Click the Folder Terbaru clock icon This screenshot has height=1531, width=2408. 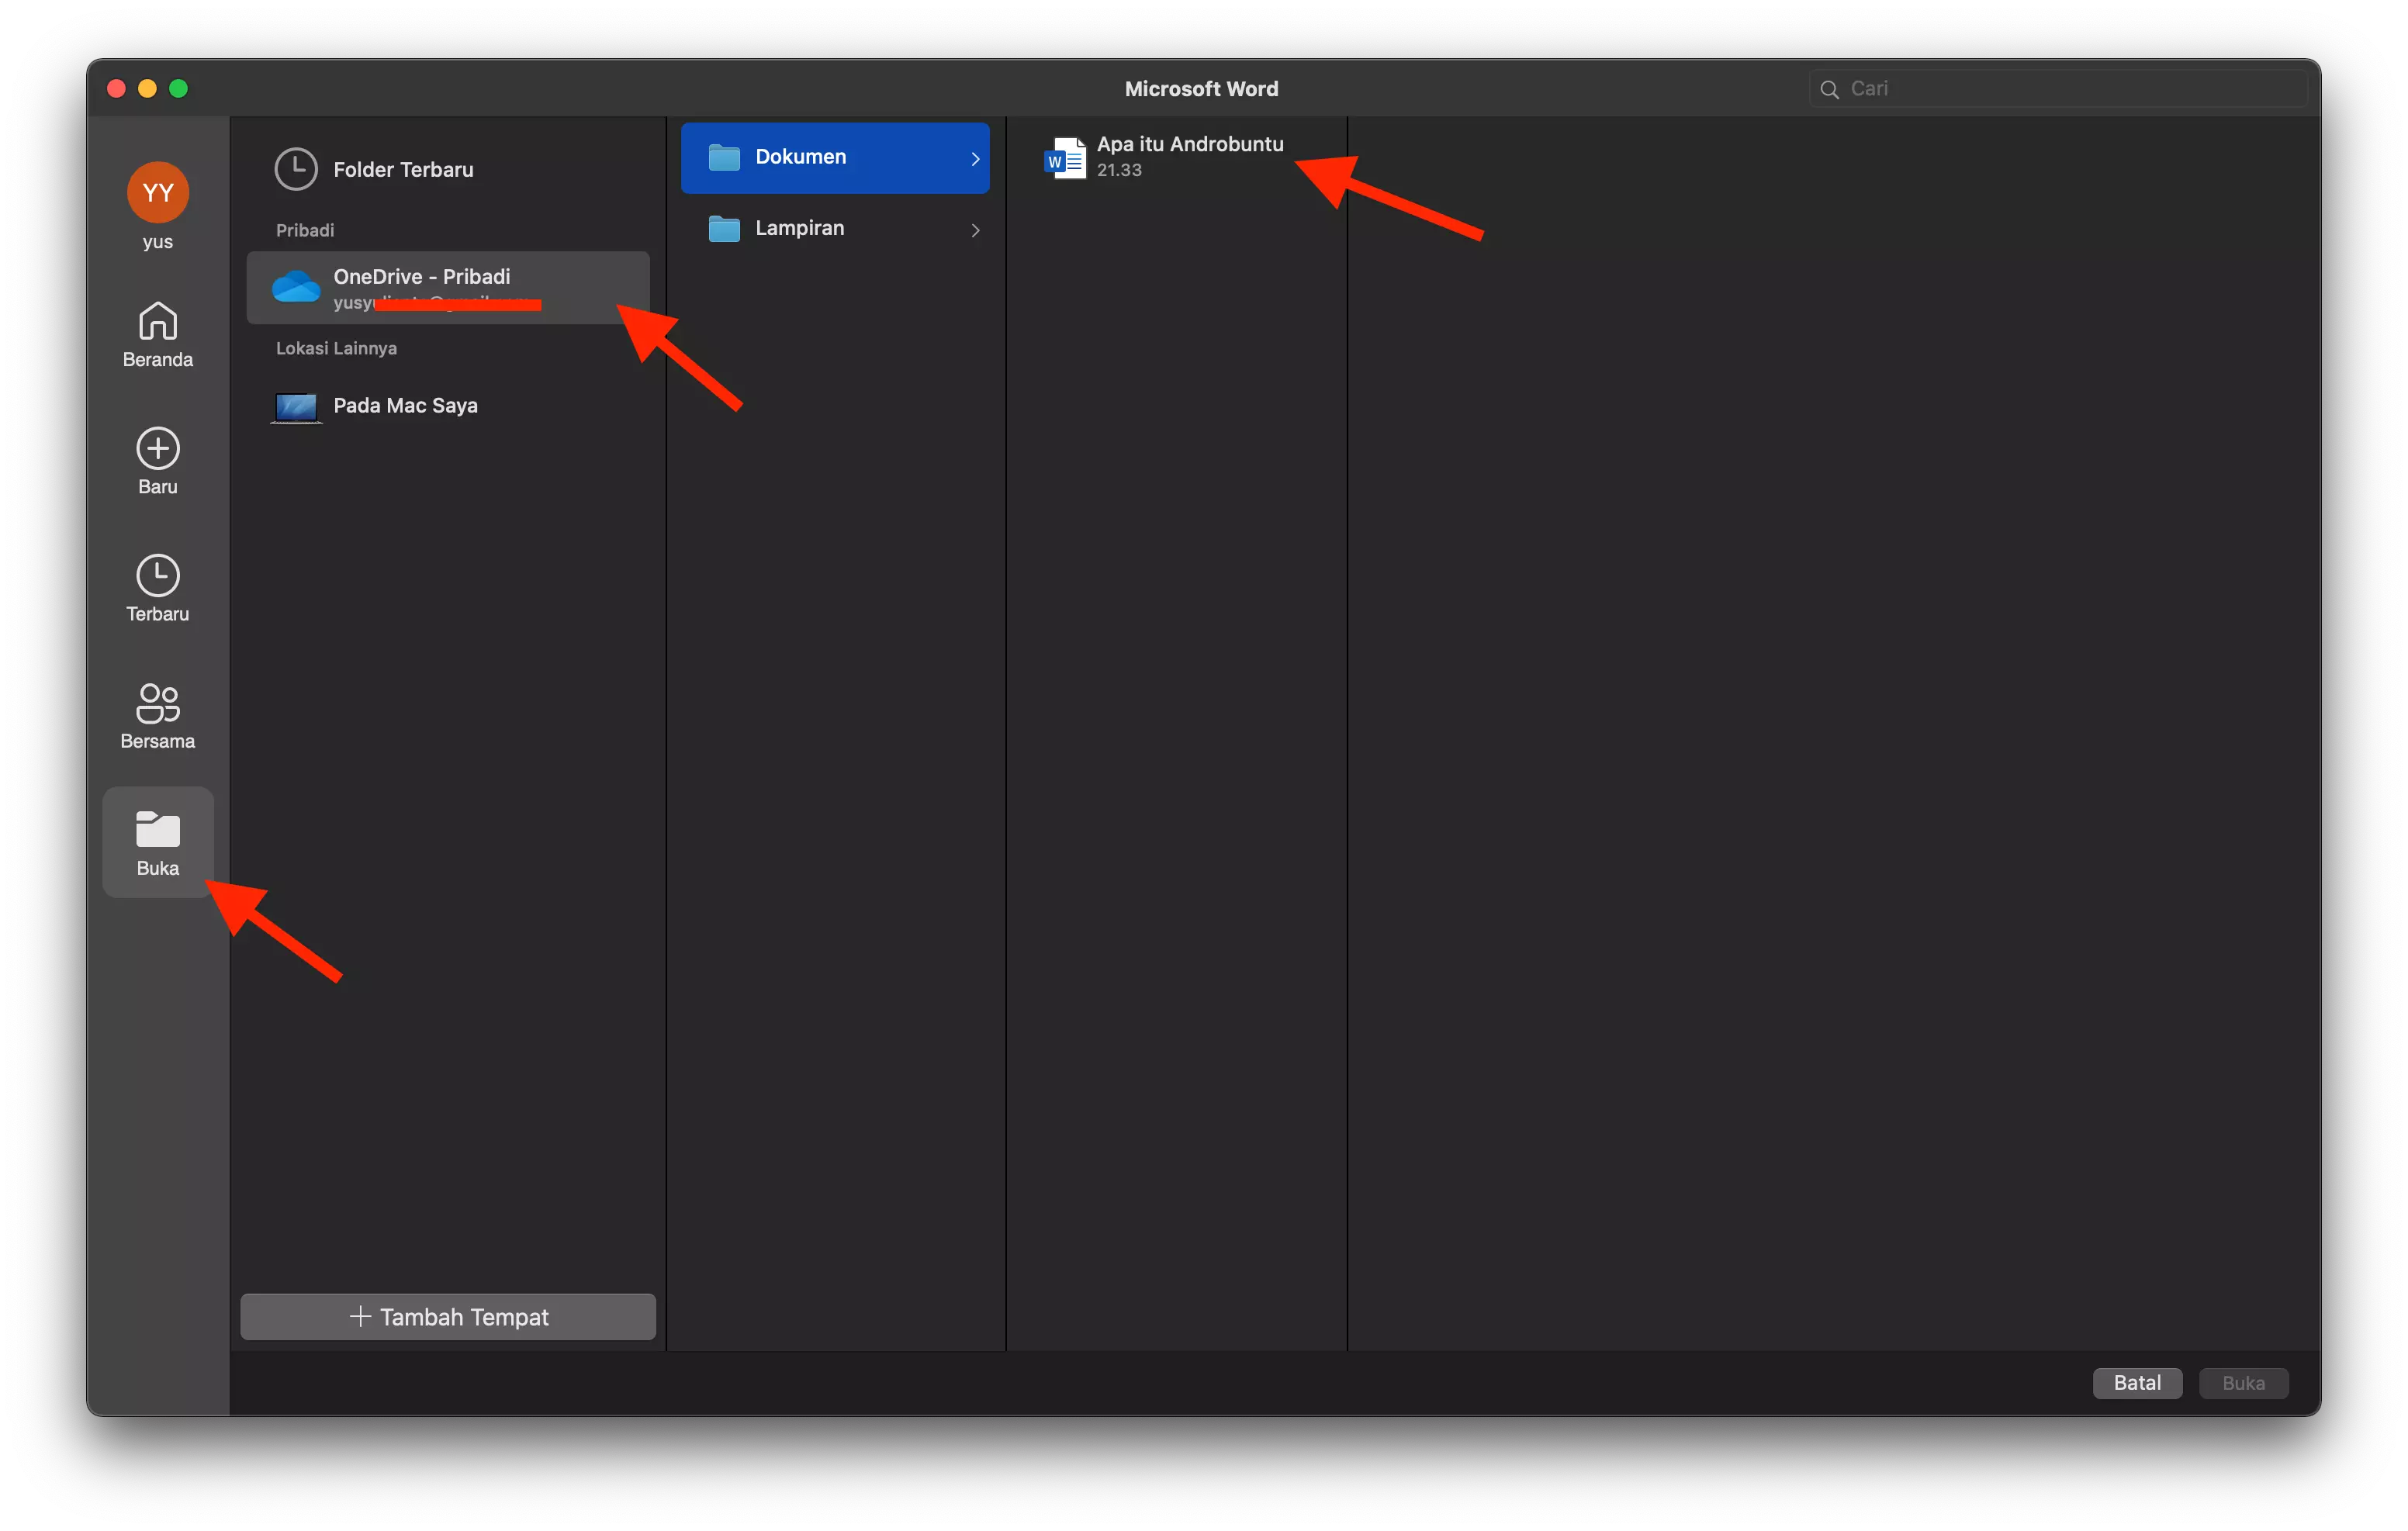296,169
